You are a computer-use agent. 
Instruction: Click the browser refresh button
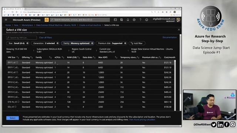click(x=13, y=12)
